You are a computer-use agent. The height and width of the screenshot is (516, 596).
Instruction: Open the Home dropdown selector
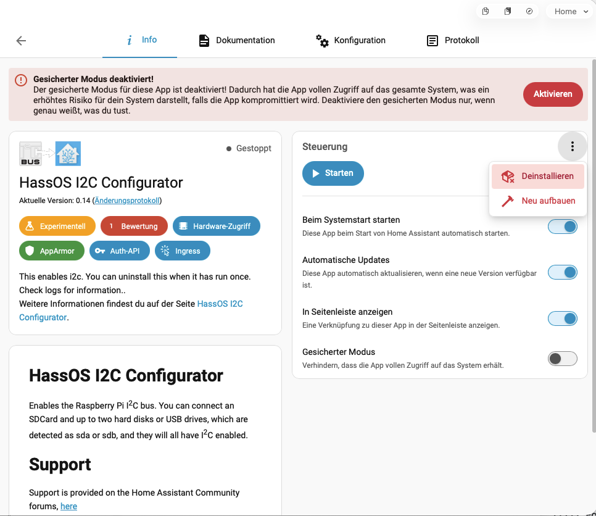click(571, 11)
